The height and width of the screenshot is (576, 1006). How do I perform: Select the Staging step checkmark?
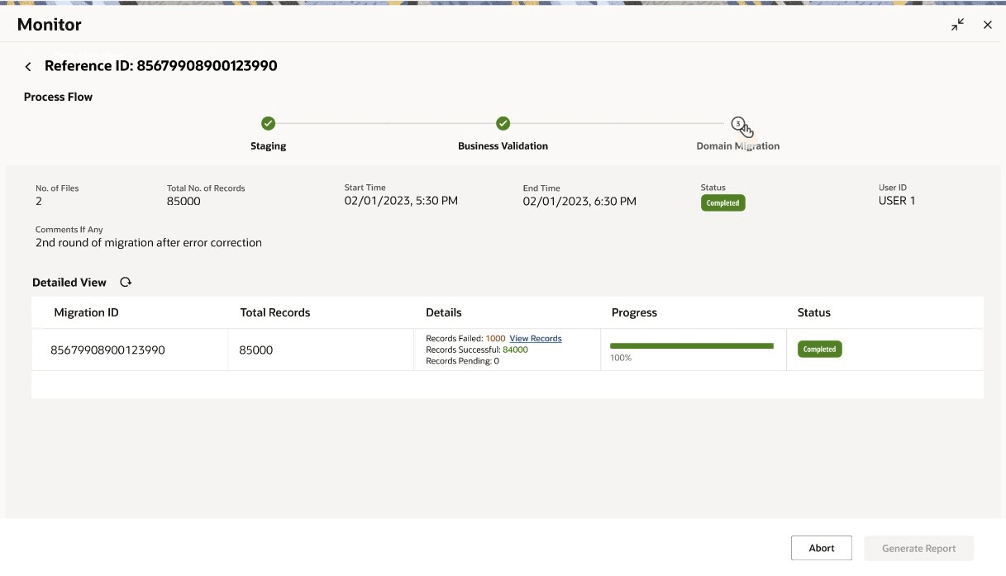(x=268, y=124)
